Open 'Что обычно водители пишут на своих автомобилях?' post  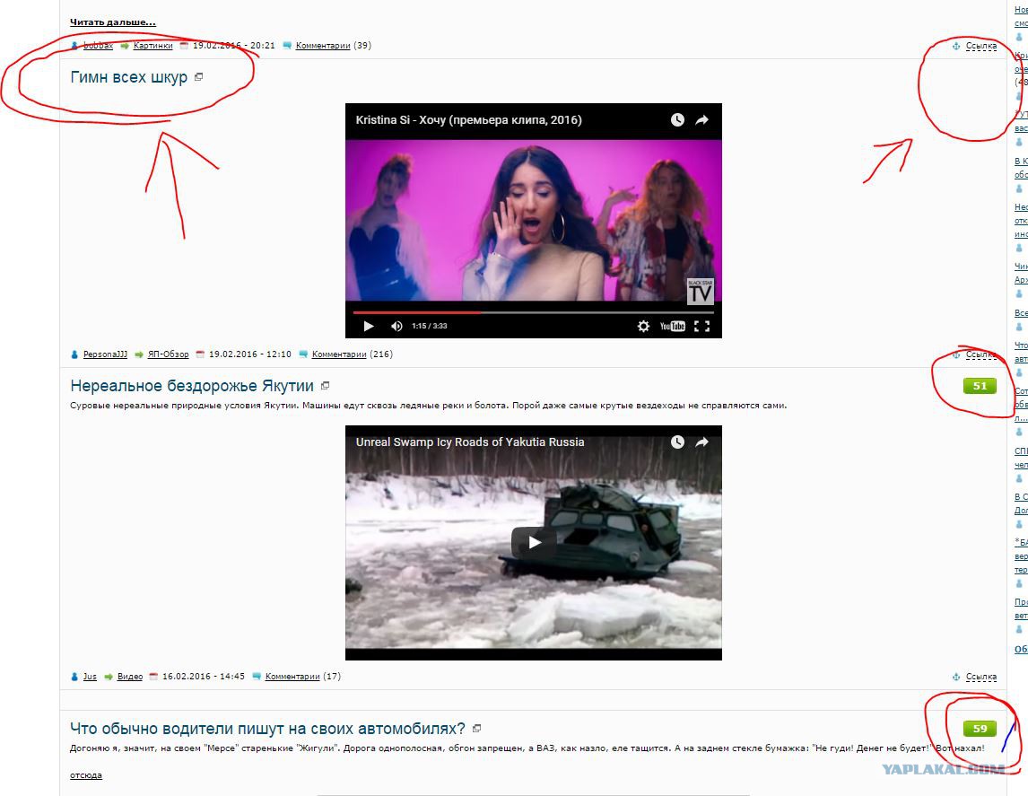(267, 729)
